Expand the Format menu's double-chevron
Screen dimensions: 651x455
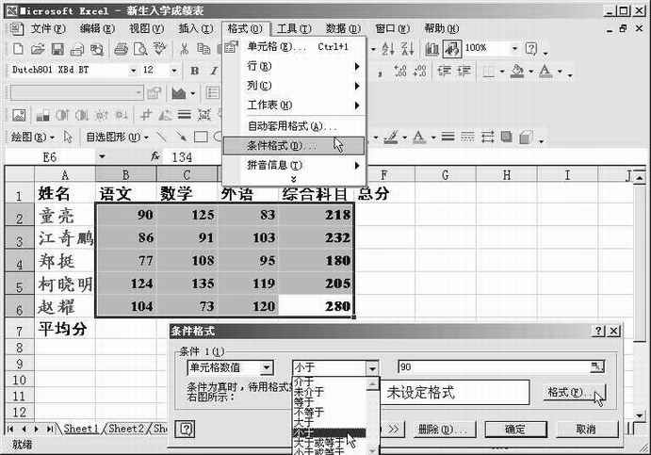point(294,179)
